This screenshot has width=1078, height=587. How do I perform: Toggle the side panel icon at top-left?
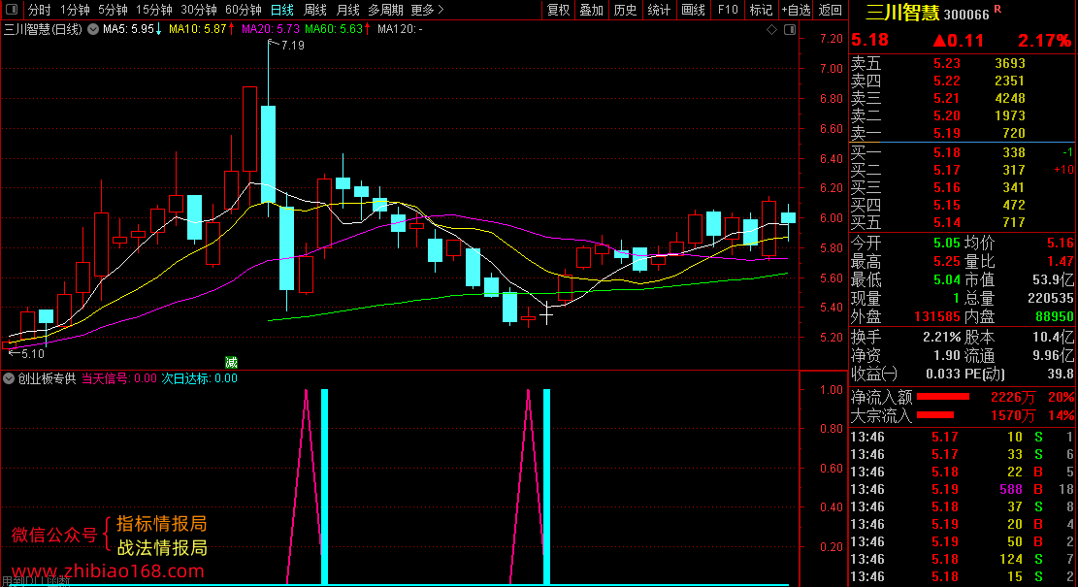coord(12,10)
